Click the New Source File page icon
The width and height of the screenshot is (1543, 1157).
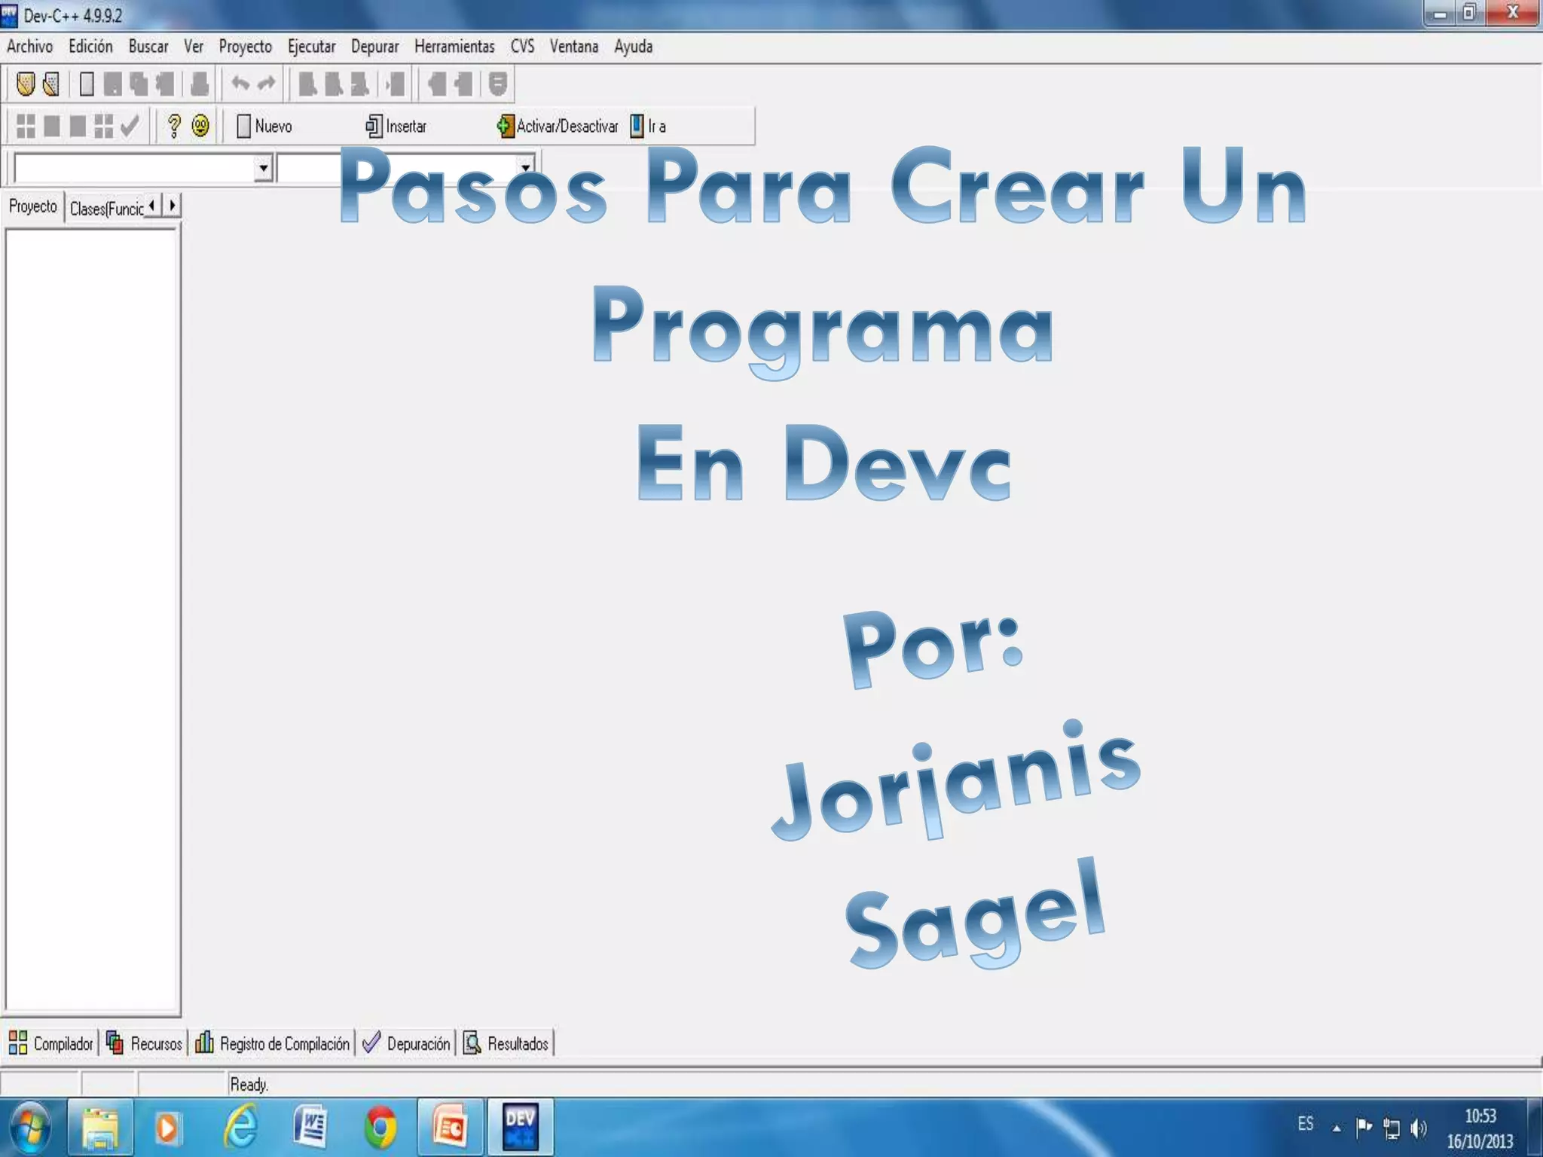tap(87, 84)
